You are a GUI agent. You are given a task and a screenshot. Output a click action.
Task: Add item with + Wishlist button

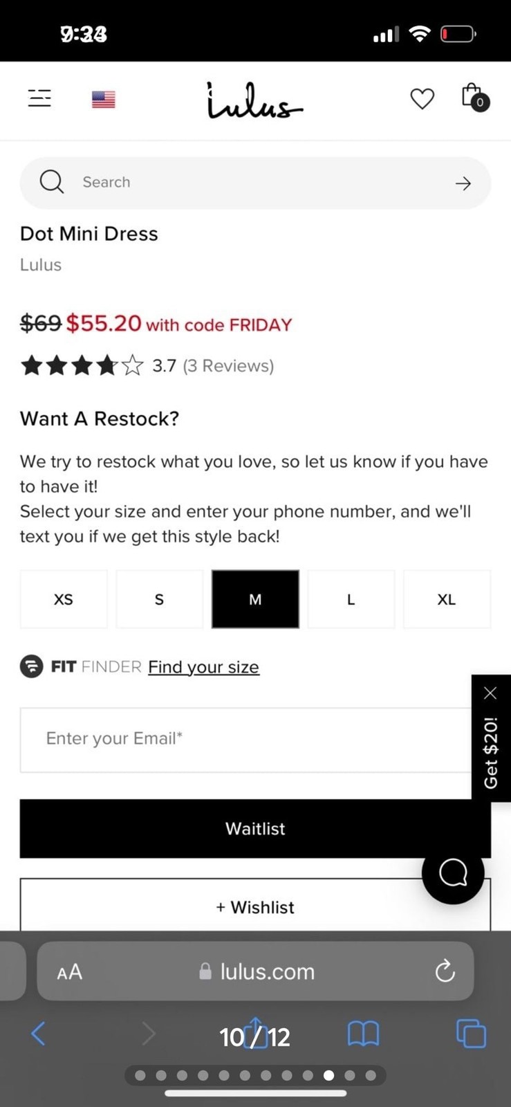click(255, 906)
